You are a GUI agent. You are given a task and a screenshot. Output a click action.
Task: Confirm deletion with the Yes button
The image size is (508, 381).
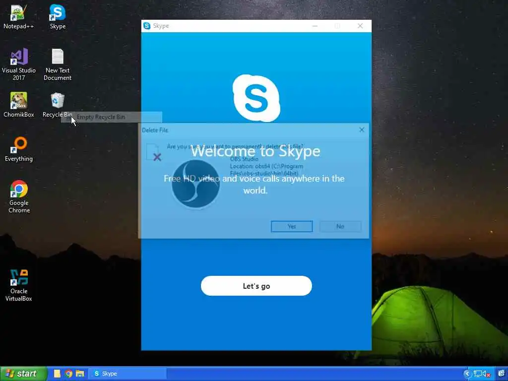(292, 226)
